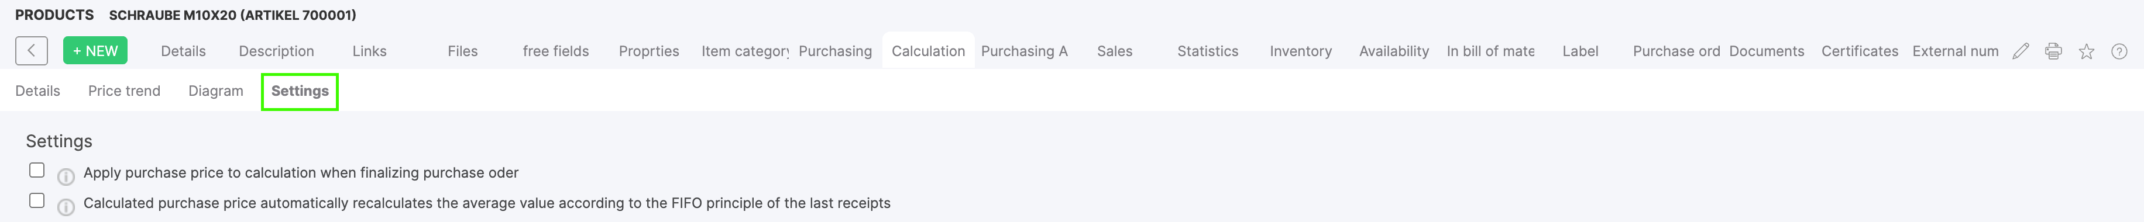Enable apply purchase price to calculation checkbox
This screenshot has height=222, width=2144.
click(x=37, y=169)
